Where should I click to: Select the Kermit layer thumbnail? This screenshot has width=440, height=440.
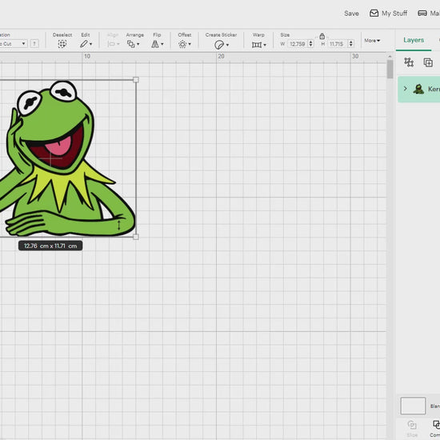pyautogui.click(x=418, y=89)
